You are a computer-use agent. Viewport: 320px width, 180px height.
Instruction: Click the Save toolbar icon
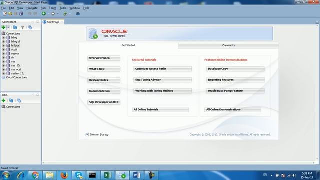[x=15, y=13]
